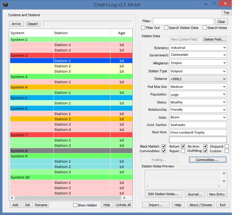Click the Depart button
245x215 pixels.
coord(33,24)
